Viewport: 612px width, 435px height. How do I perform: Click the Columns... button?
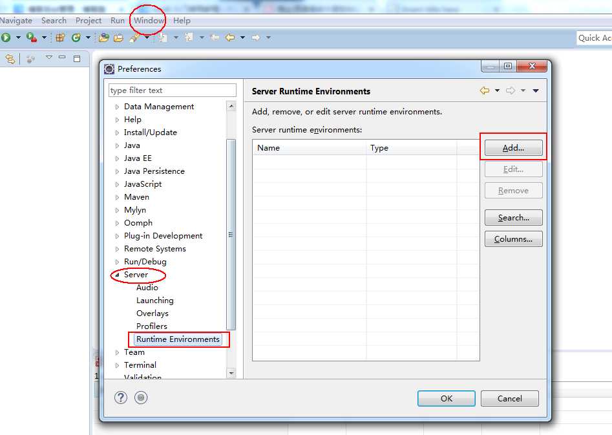pos(513,239)
